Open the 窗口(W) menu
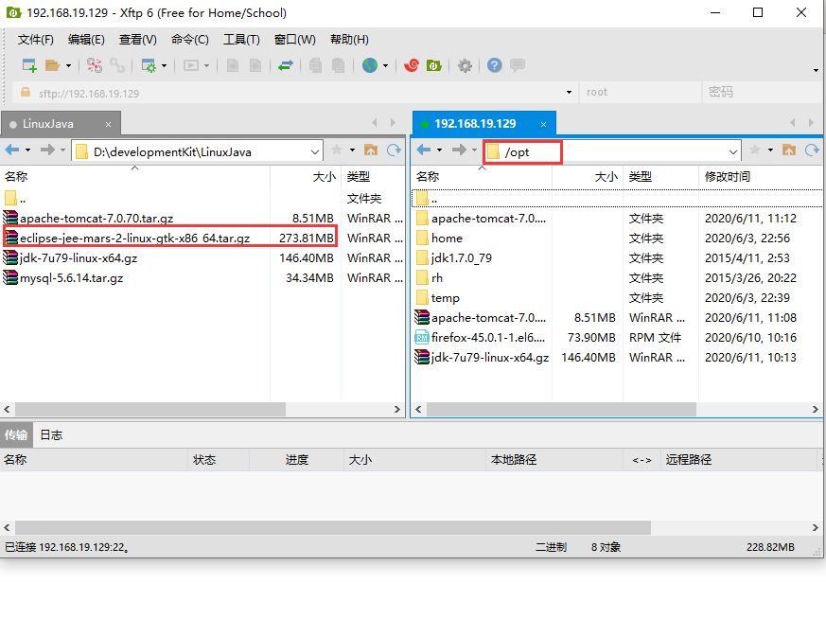The image size is (826, 619). pyautogui.click(x=294, y=40)
